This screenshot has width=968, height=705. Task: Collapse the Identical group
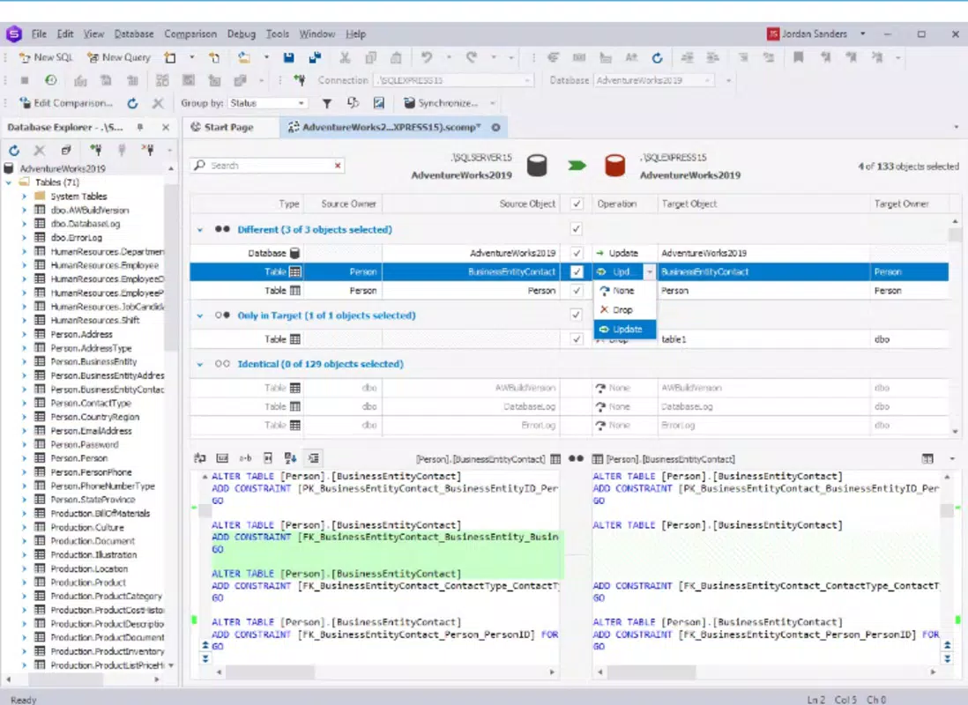point(199,364)
